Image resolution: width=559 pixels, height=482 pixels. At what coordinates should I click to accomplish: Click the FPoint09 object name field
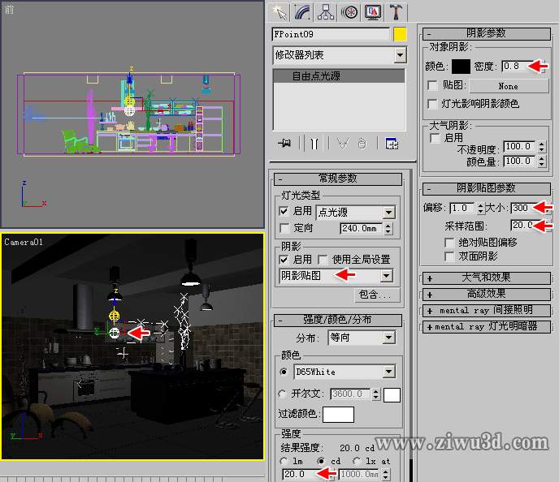(x=331, y=35)
